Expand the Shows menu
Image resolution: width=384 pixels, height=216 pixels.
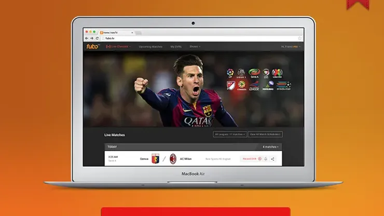[x=195, y=47]
